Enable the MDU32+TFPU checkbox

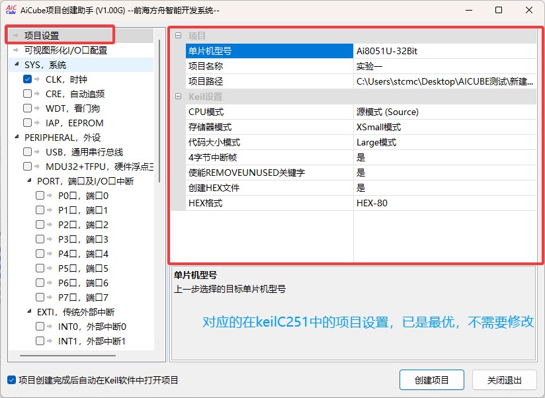click(28, 167)
